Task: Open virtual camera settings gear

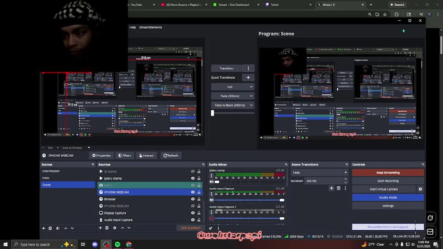Action: pyautogui.click(x=421, y=189)
